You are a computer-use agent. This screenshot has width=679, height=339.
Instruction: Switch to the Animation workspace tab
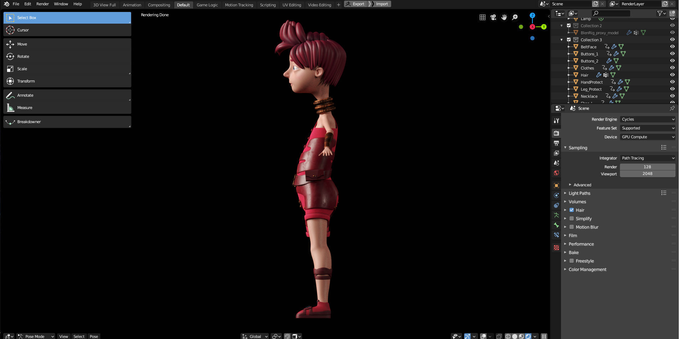[x=132, y=5]
